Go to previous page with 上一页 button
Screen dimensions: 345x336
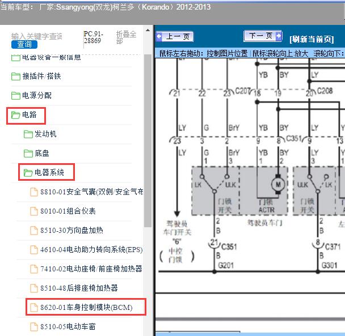point(175,36)
